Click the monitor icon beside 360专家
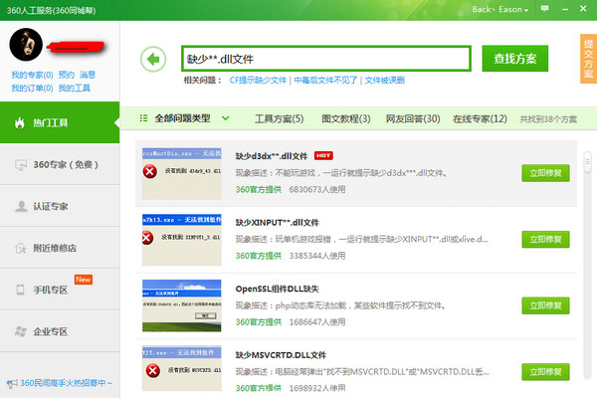The image size is (597, 398). coord(21,164)
